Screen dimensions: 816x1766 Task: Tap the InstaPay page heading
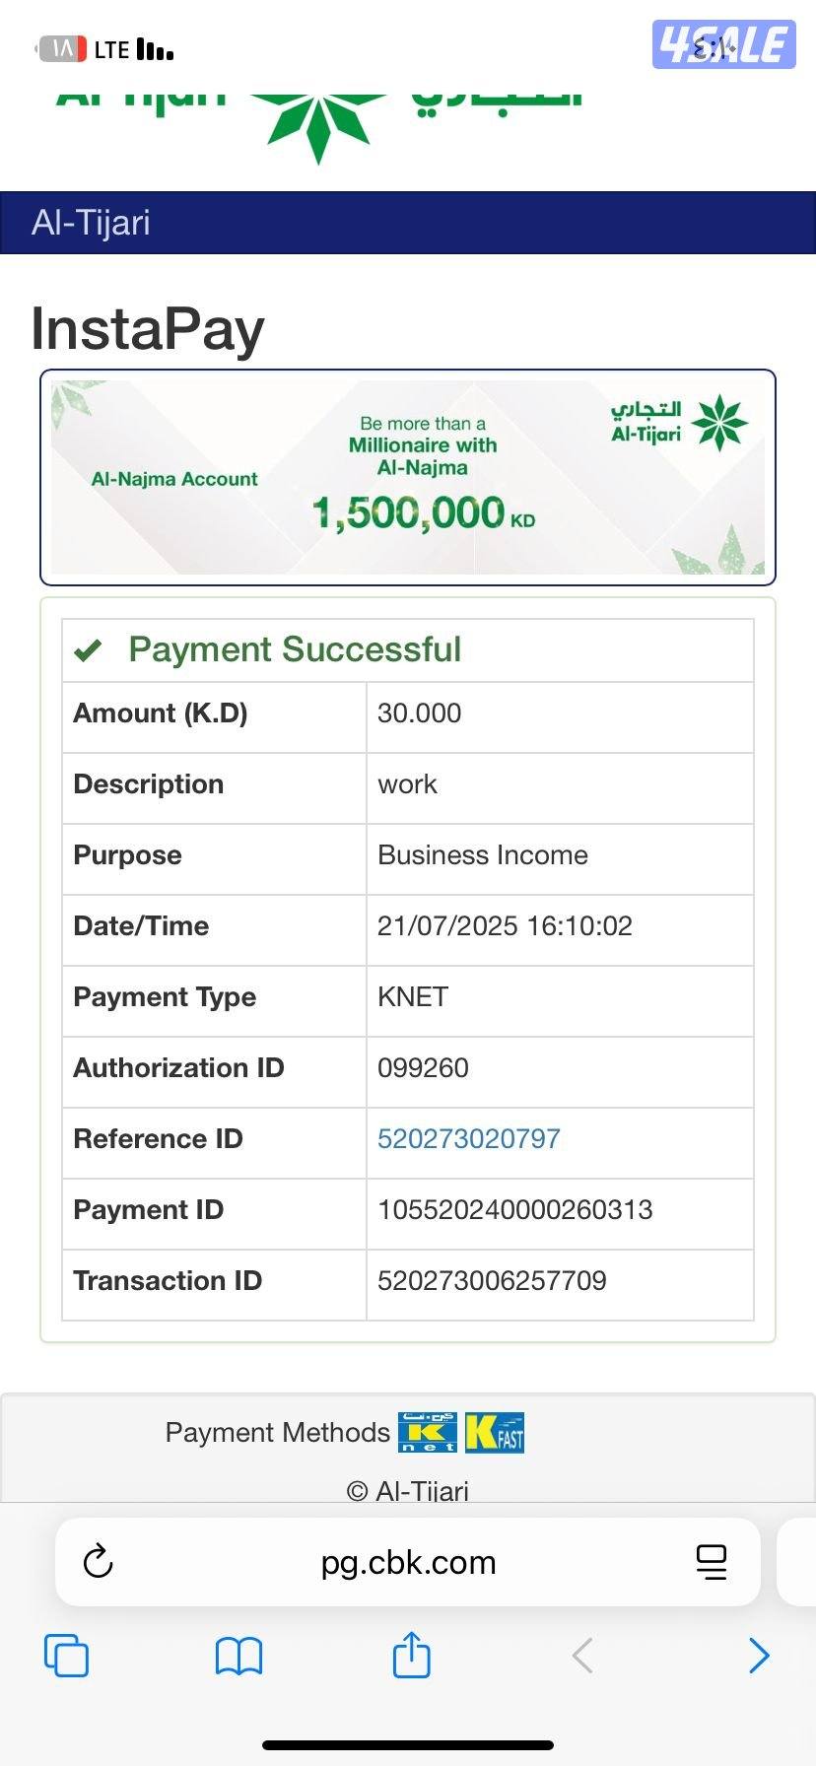pos(148,328)
